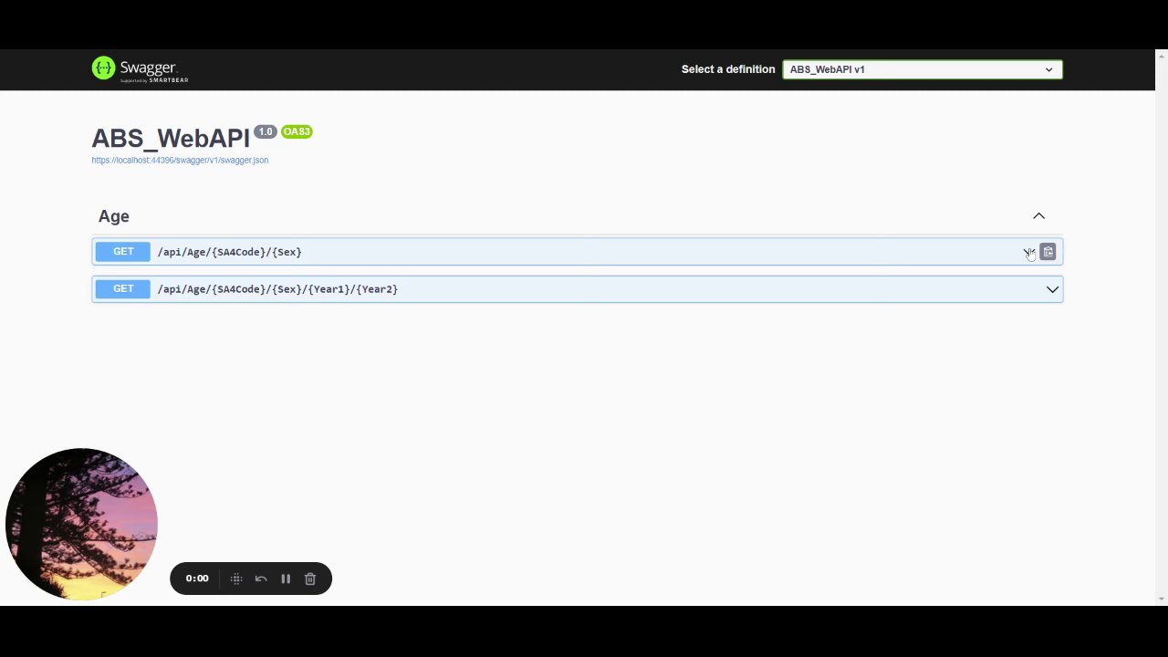Click the Swagger logo icon

click(x=103, y=68)
